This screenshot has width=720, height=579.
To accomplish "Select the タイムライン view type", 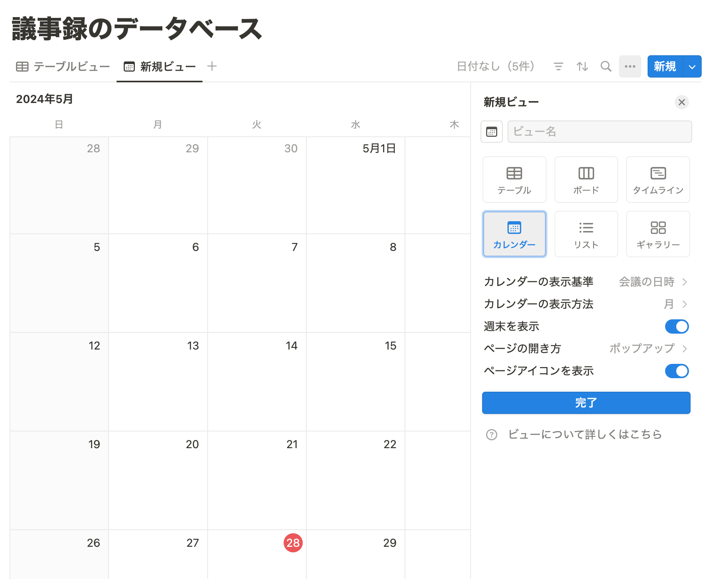I will pos(658,180).
